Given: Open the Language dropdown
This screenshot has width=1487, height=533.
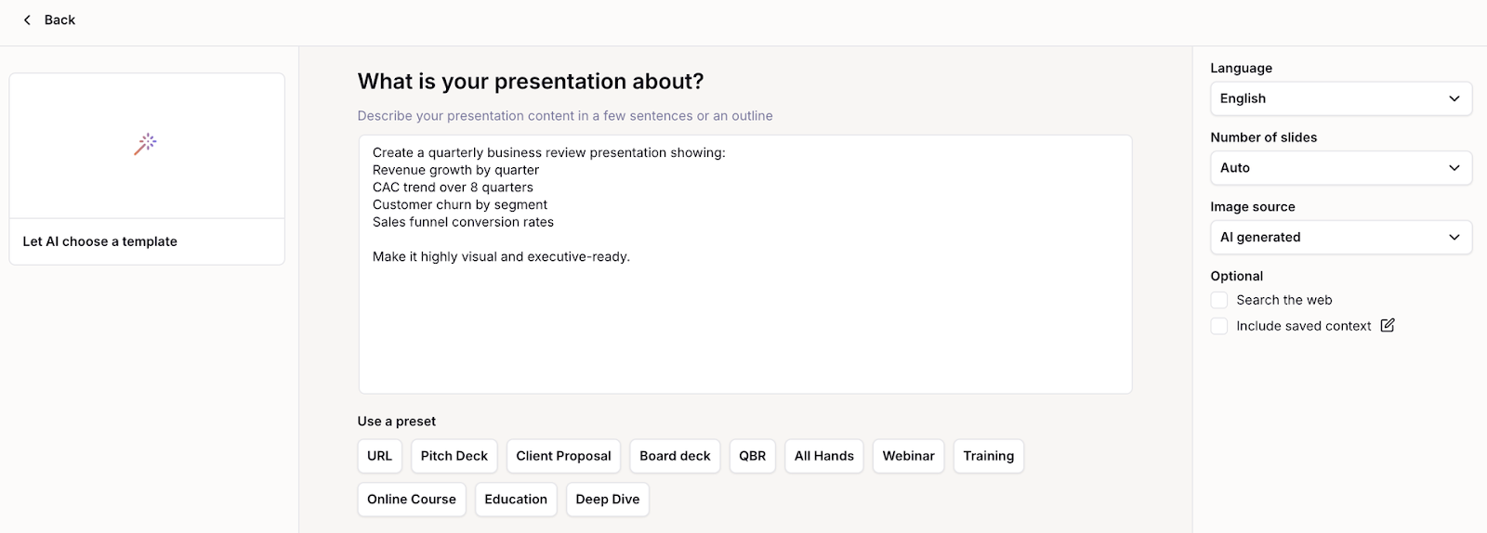Looking at the screenshot, I should coord(1340,98).
